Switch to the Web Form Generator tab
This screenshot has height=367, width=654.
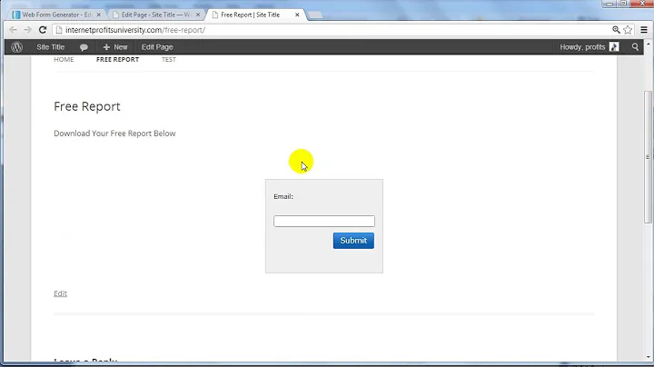(x=55, y=15)
